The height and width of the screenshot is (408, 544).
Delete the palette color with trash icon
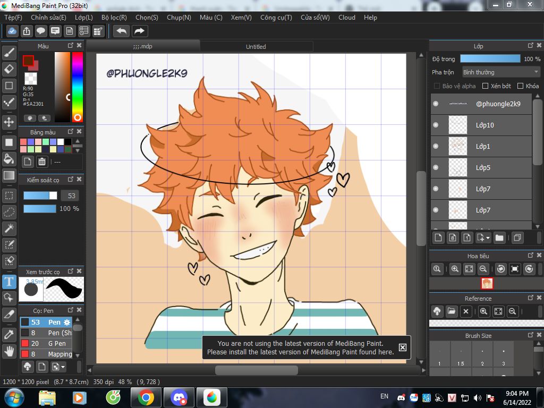pyautogui.click(x=41, y=161)
